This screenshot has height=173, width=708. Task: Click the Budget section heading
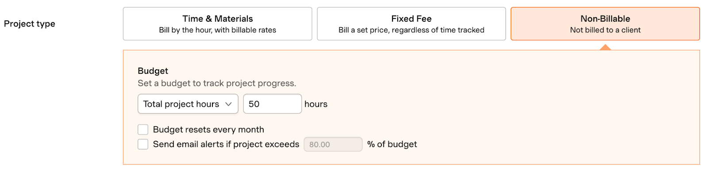153,71
